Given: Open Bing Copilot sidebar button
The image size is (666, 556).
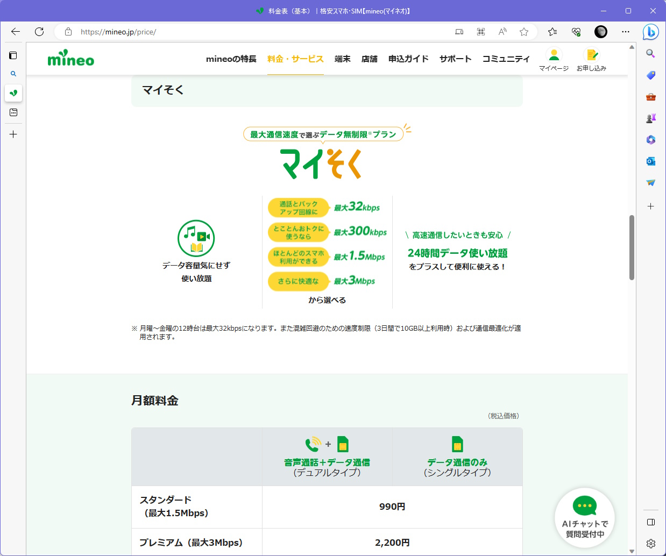Looking at the screenshot, I should [651, 32].
